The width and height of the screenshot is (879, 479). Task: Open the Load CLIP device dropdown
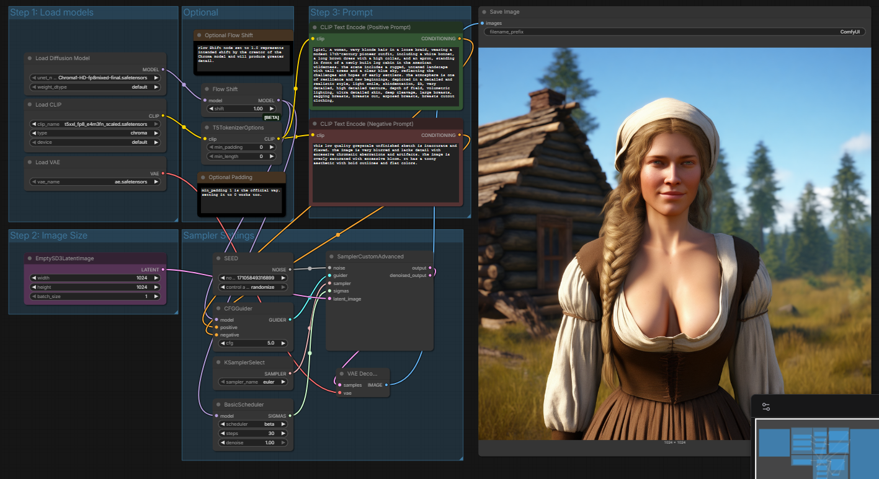click(96, 142)
